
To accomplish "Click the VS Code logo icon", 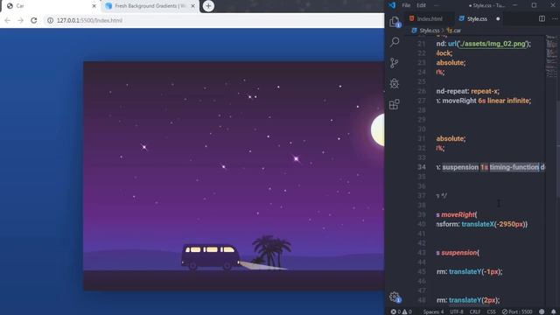I will [x=392, y=5].
